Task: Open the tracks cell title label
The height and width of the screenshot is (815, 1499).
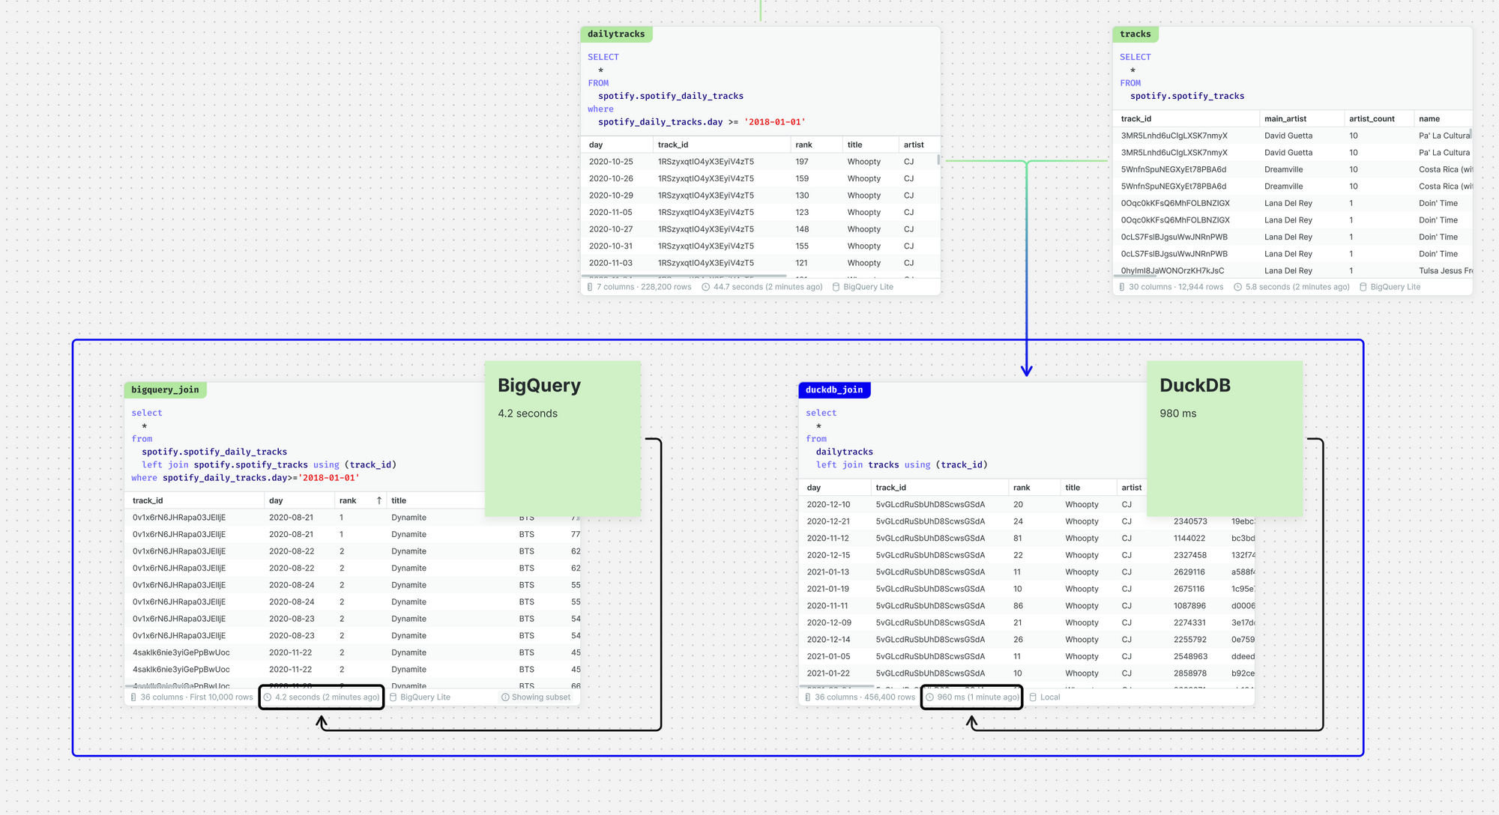Action: (x=1135, y=34)
